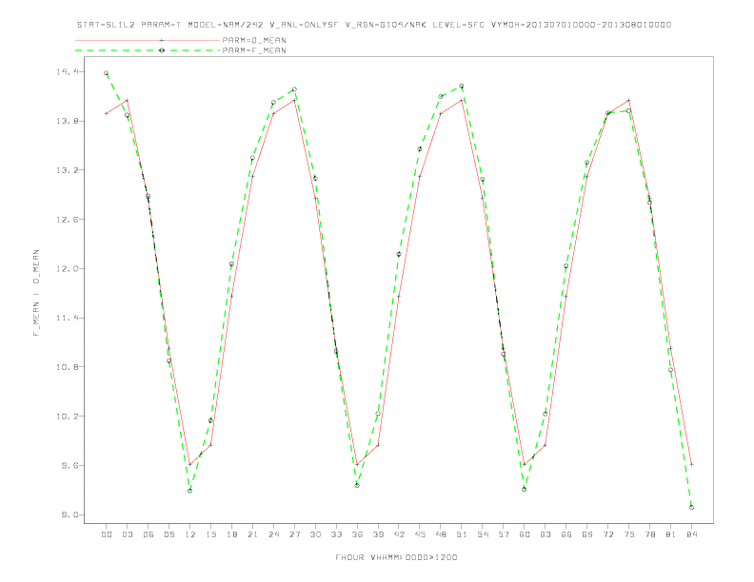
Task: Click the 14.4 y-axis tick value
Action: (x=66, y=72)
